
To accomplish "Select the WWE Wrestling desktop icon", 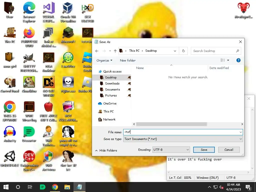I will [29, 111].
